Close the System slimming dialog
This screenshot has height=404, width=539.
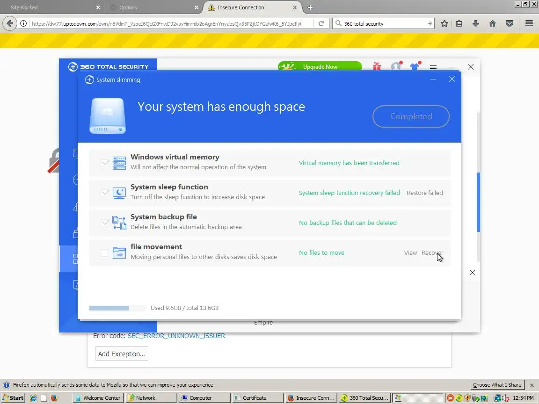click(x=452, y=79)
